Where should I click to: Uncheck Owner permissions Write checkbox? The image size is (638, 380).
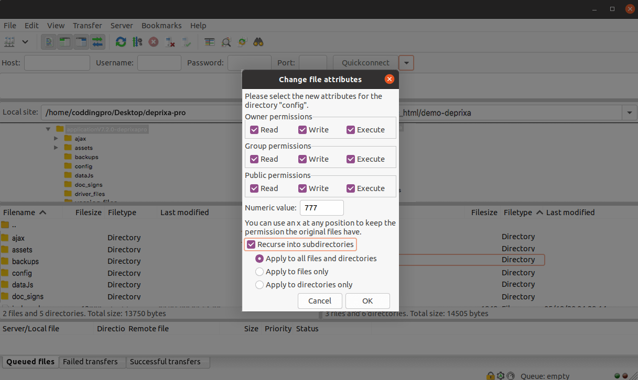302,130
